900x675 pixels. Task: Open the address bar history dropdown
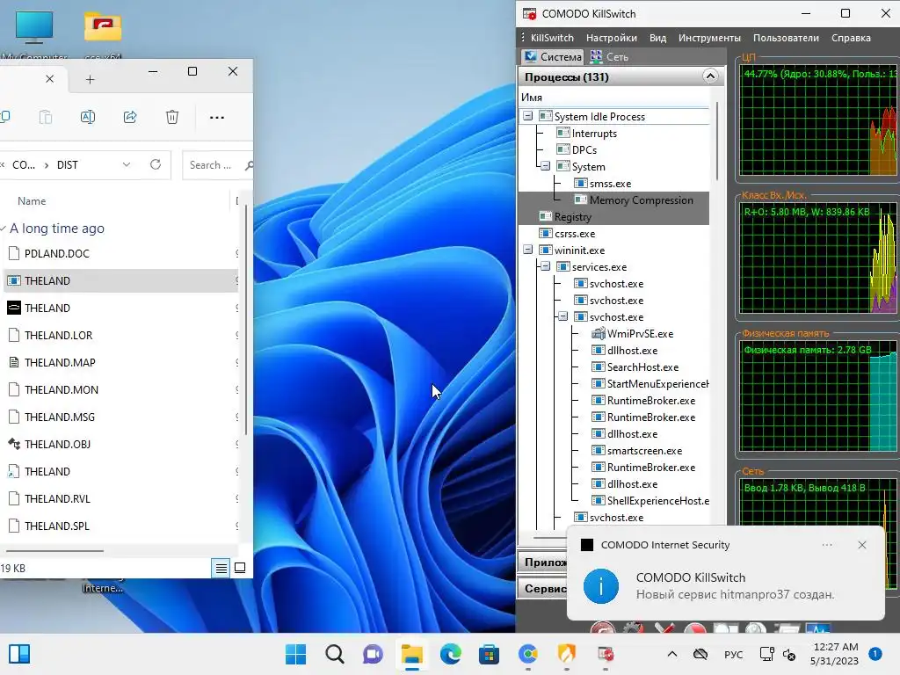tap(127, 164)
